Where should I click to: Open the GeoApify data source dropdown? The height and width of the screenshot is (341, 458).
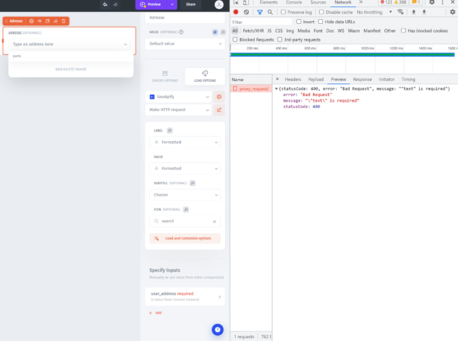point(178,97)
